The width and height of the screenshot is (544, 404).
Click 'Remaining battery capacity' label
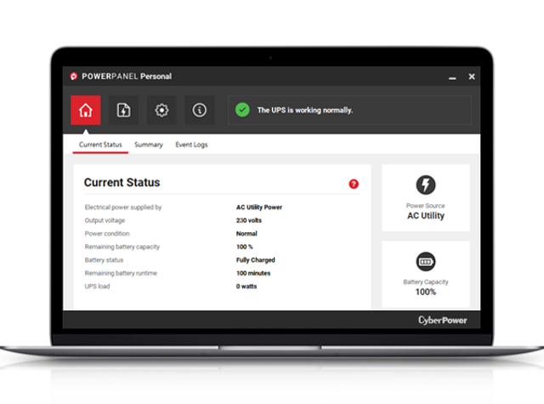click(x=122, y=247)
